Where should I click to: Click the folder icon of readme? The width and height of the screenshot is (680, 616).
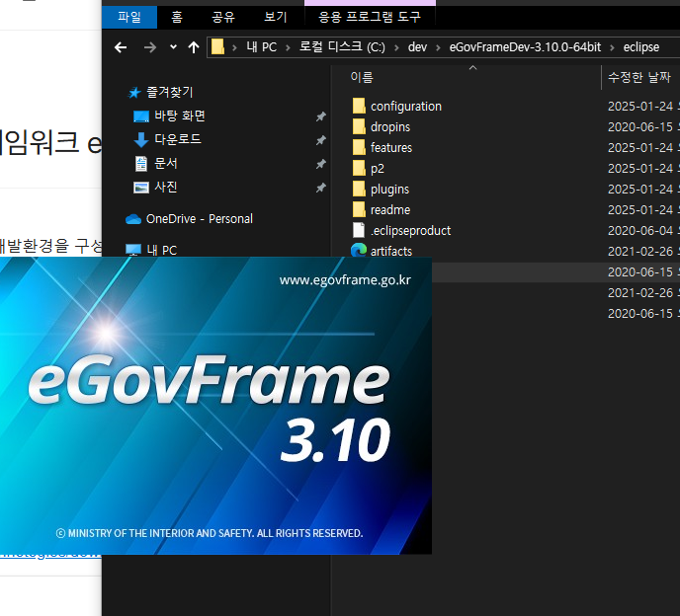click(x=359, y=209)
